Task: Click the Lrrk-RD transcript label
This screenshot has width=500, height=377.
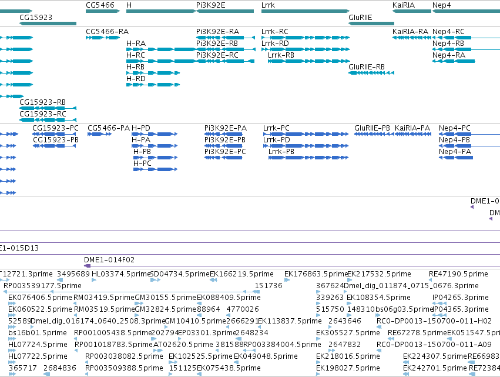Action: tap(275, 44)
